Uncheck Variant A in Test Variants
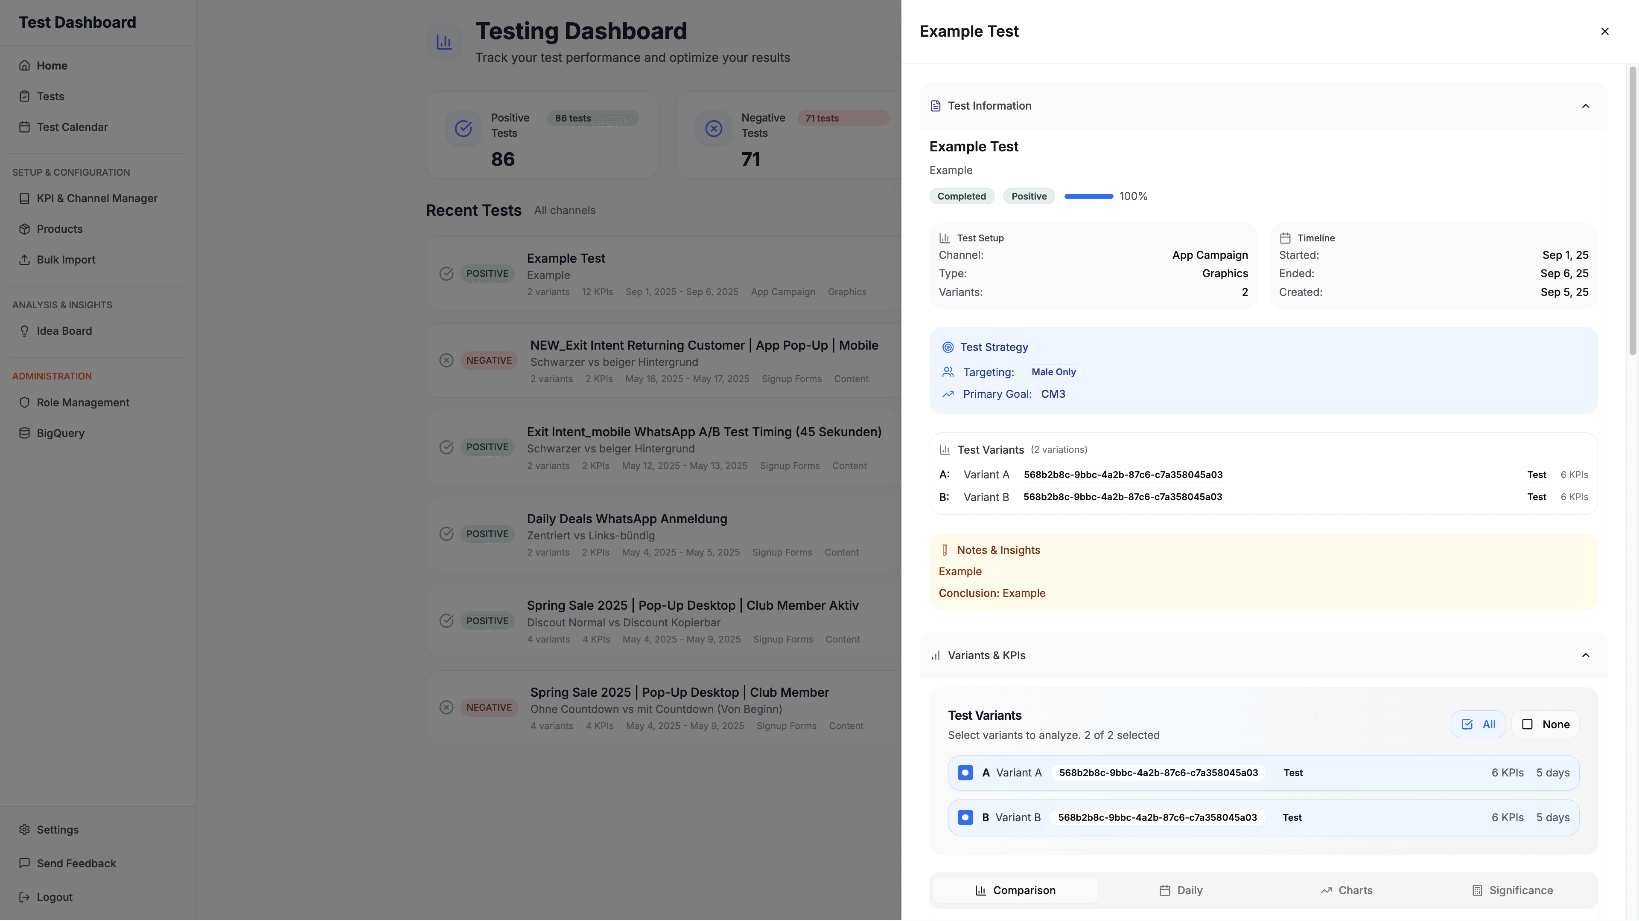This screenshot has width=1639, height=921. click(965, 772)
